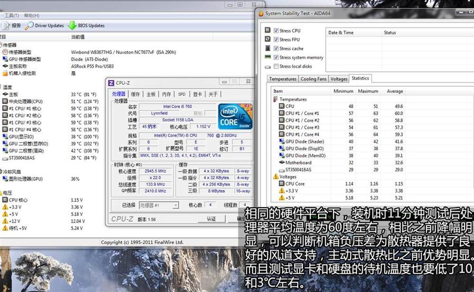Select the Motherboard statistics row
Image resolution: width=474 pixels, height=292 pixels.
click(338, 163)
